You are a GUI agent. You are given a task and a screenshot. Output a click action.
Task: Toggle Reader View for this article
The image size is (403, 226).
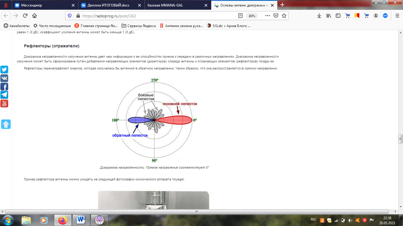click(240, 16)
